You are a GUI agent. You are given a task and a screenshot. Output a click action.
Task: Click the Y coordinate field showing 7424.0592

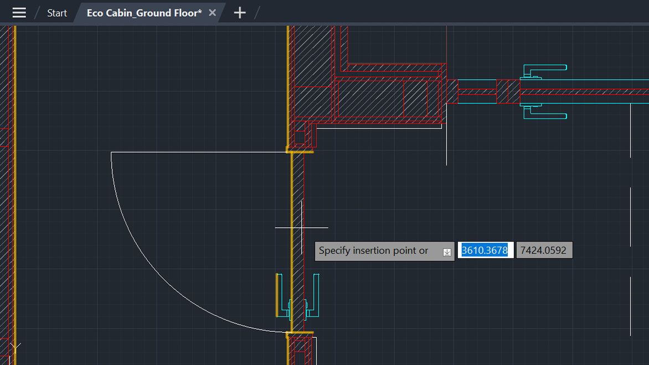[544, 250]
